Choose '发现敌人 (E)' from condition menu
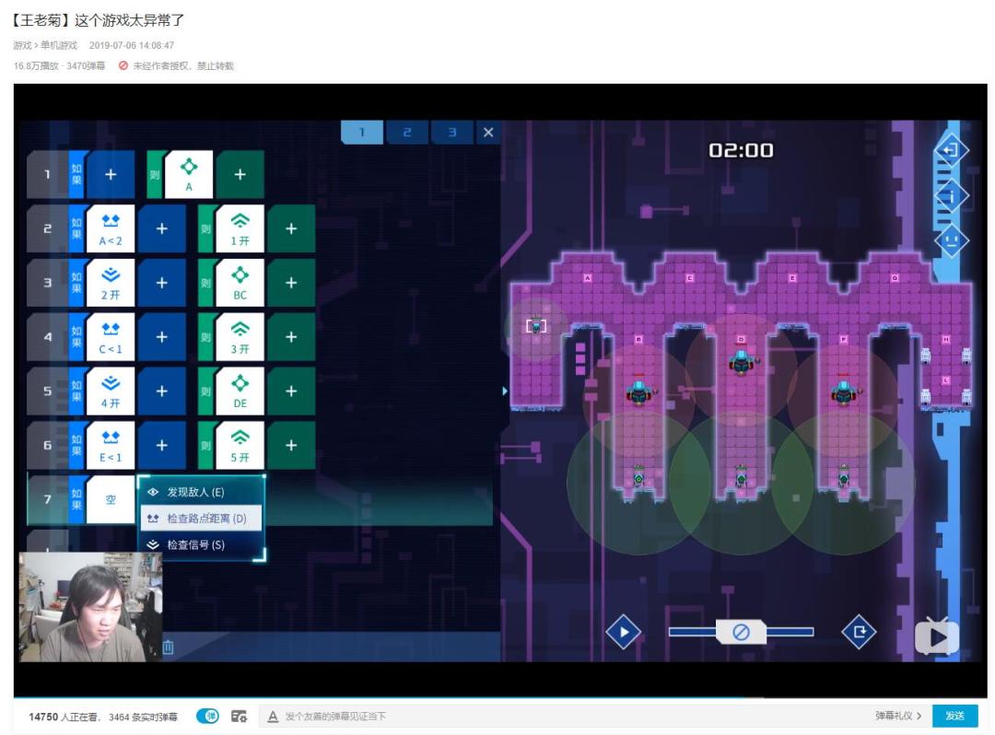Viewport: 995px width, 735px height. tap(201, 492)
